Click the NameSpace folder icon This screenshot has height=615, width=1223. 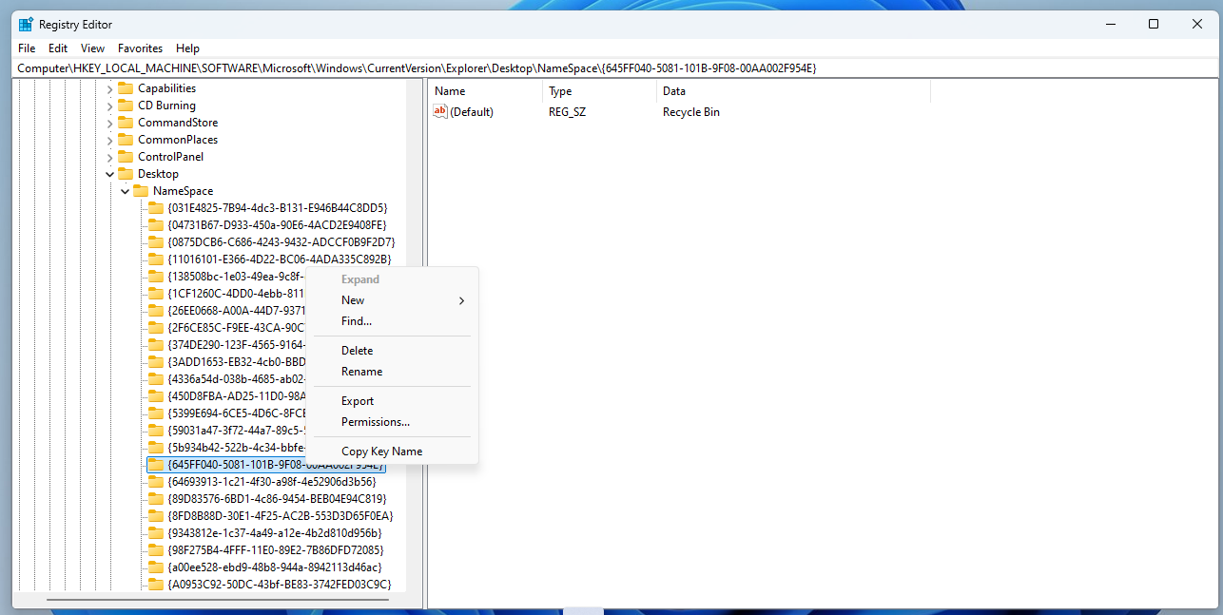141,191
